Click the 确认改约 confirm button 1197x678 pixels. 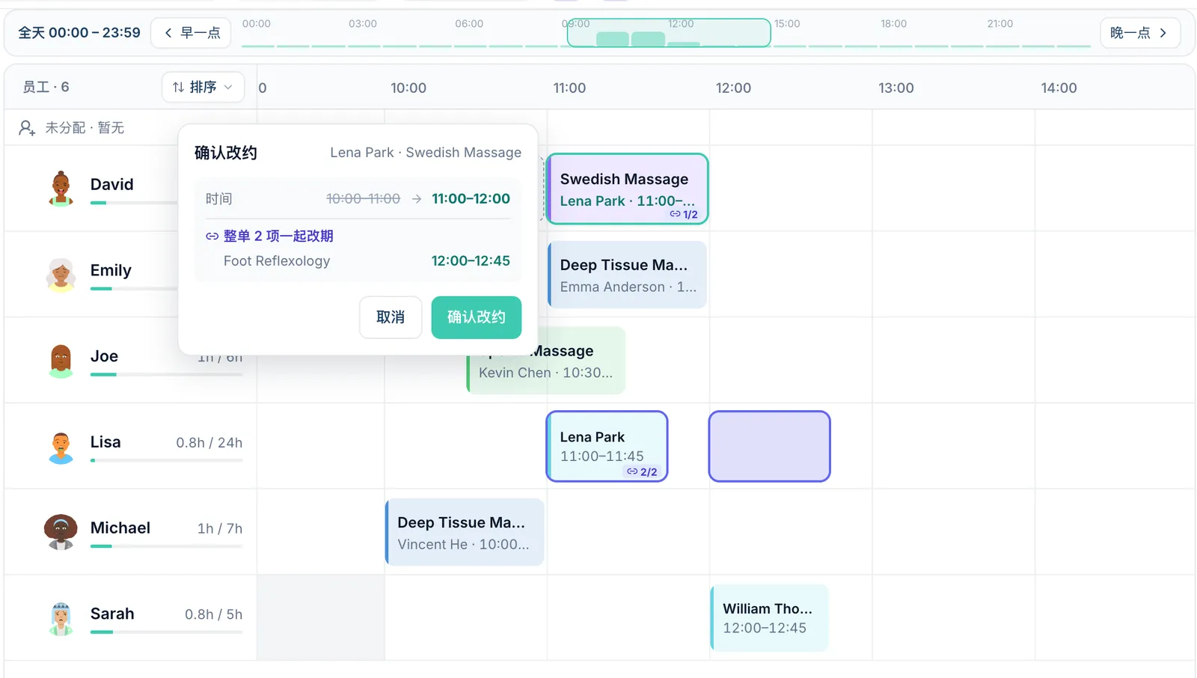(x=476, y=317)
